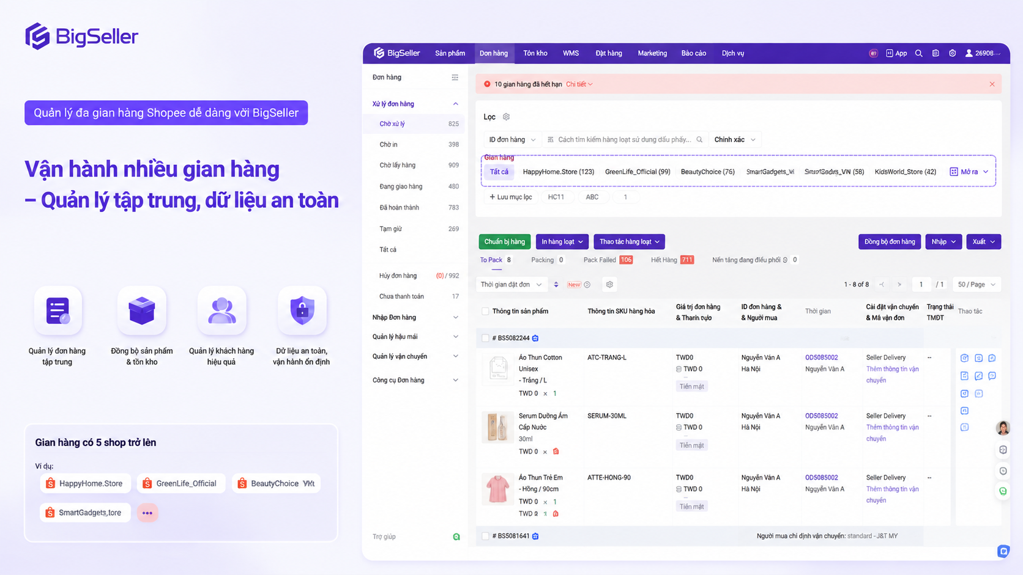Open the filter settings gear next to Lọc
The image size is (1023, 575).
pyautogui.click(x=506, y=117)
